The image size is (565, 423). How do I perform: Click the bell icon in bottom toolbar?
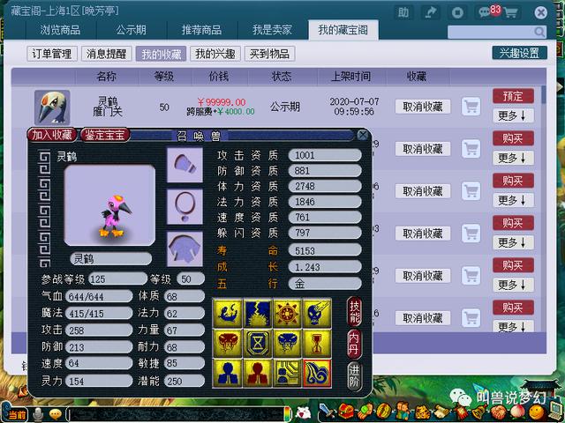coord(478,412)
